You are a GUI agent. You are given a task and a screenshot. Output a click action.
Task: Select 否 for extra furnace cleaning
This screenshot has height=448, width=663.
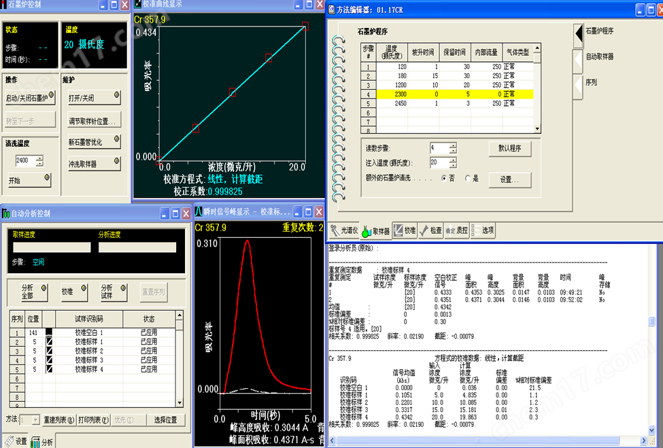[445, 178]
